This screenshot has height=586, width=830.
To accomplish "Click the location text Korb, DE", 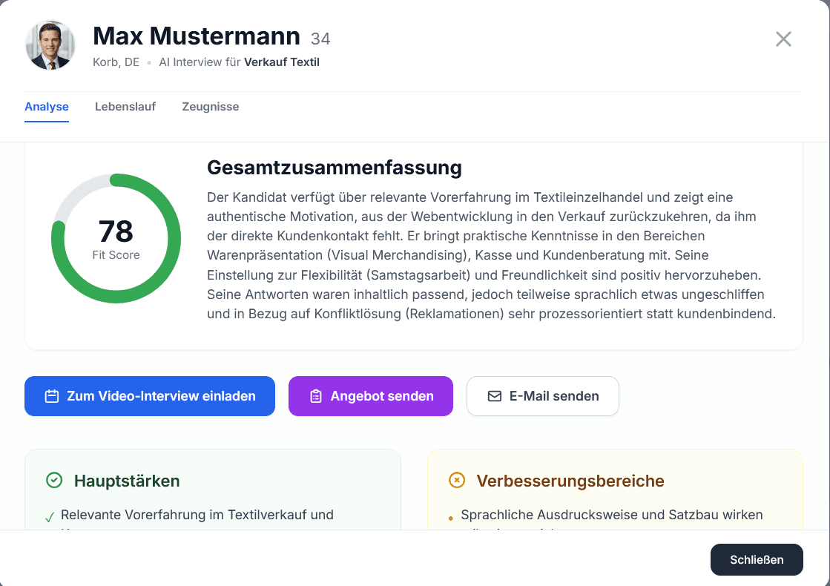I will pos(116,62).
